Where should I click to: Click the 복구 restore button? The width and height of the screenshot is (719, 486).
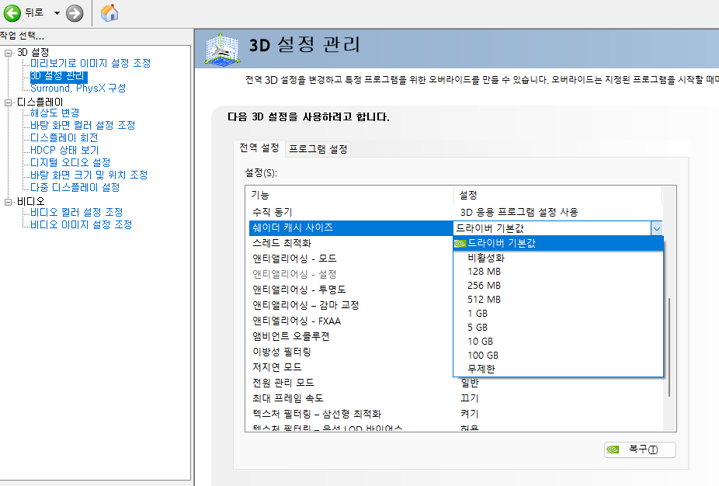coord(640,450)
